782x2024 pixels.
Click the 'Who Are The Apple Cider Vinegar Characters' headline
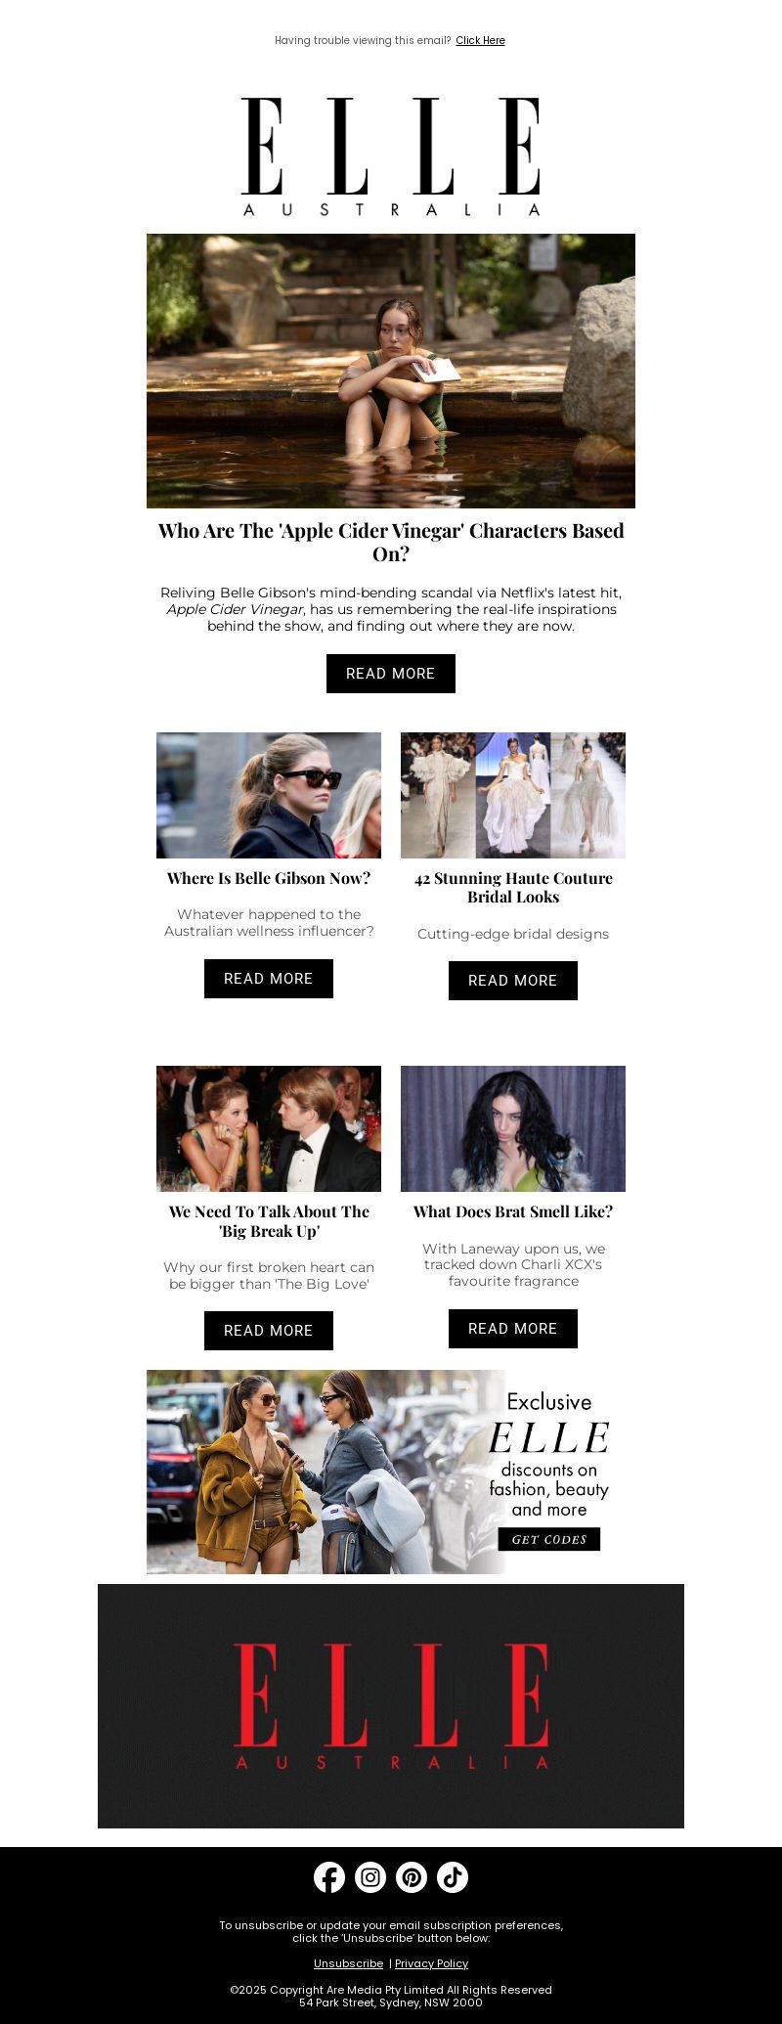click(x=391, y=542)
